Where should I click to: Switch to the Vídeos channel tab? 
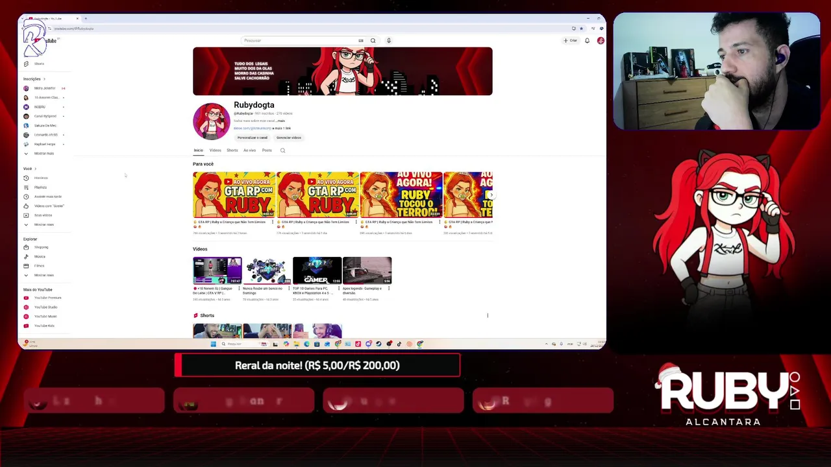pos(215,150)
